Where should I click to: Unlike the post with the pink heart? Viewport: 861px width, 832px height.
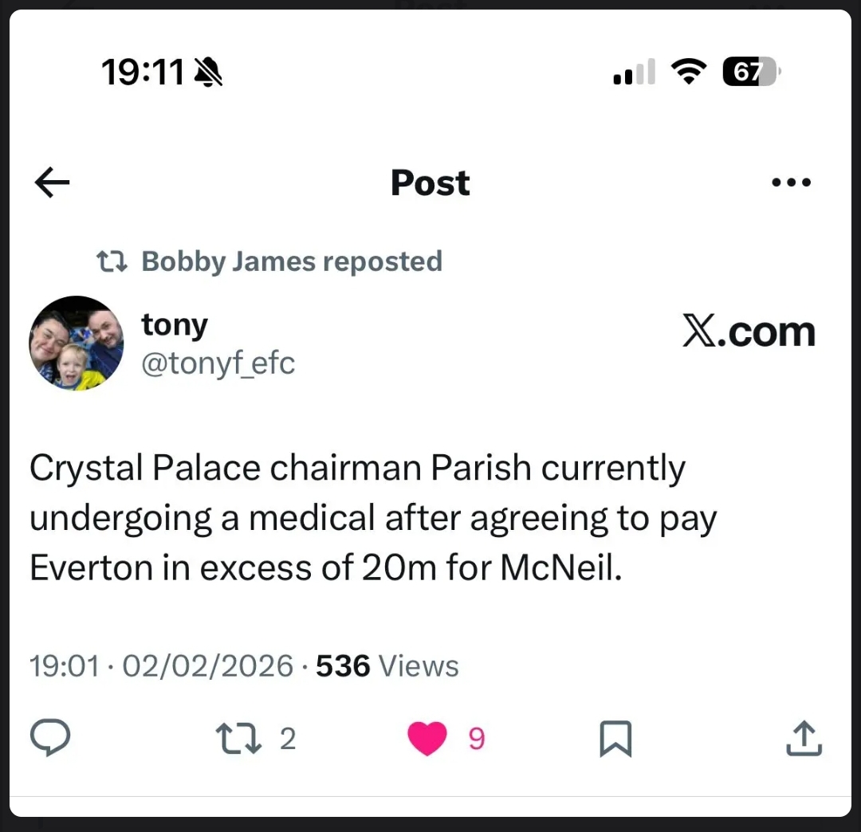click(x=427, y=739)
